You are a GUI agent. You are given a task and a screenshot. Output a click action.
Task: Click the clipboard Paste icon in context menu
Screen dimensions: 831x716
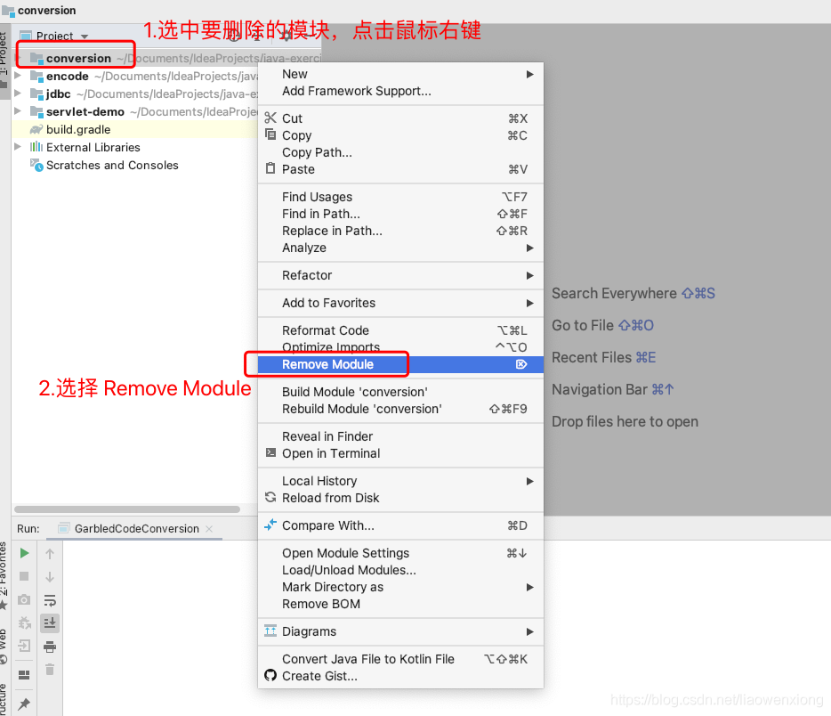pyautogui.click(x=270, y=168)
